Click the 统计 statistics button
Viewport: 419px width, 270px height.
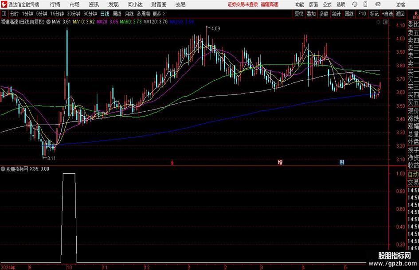point(337,14)
